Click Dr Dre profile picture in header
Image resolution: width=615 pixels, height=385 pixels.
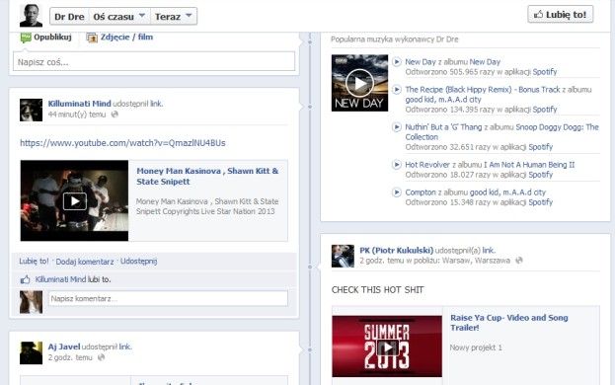[x=31, y=16]
